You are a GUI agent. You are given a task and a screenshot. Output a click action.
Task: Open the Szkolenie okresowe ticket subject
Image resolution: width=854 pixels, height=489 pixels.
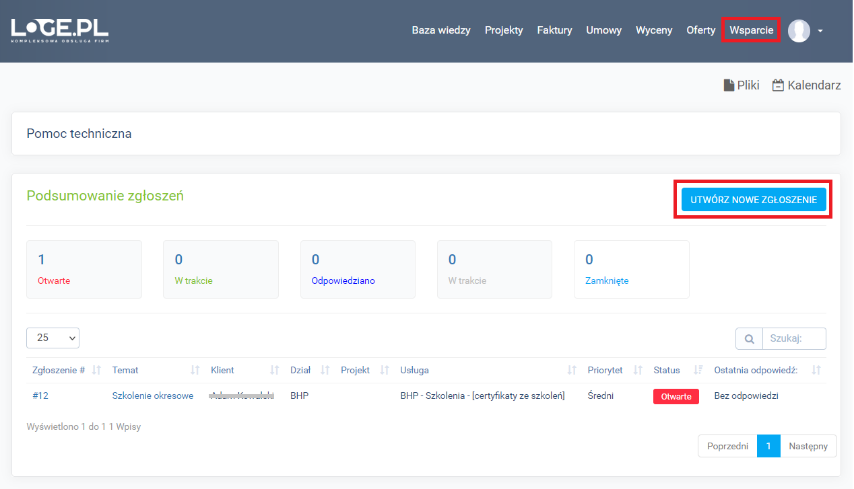pos(152,396)
